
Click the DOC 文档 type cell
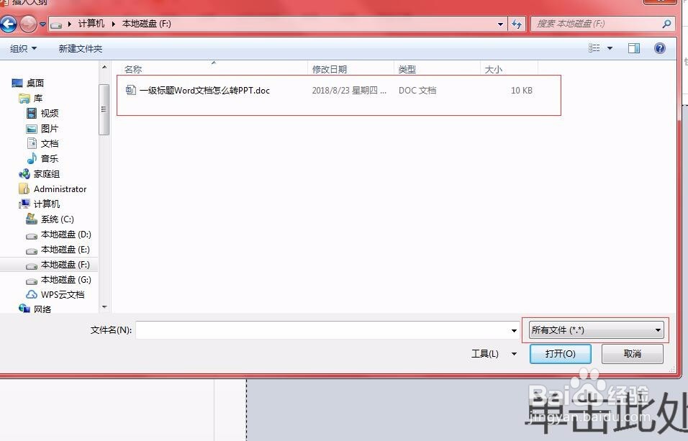click(x=417, y=91)
